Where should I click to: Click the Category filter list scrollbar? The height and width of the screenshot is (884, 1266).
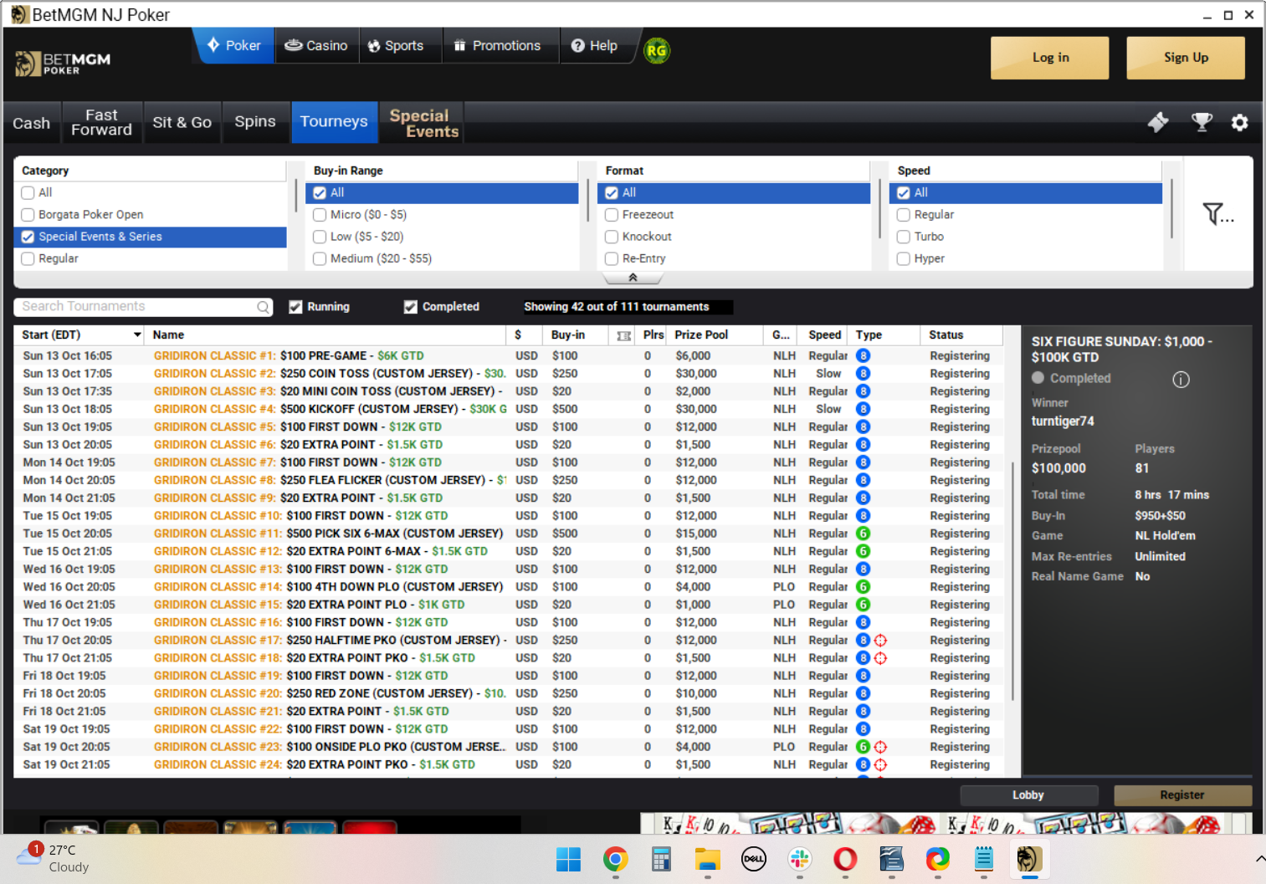tap(295, 197)
